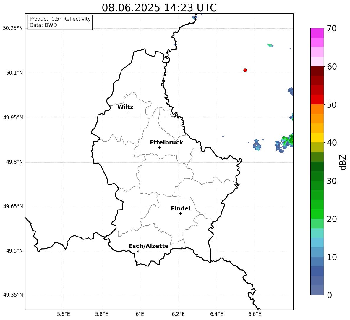Click the dark maroon swatch just below 60

(x=317, y=71)
